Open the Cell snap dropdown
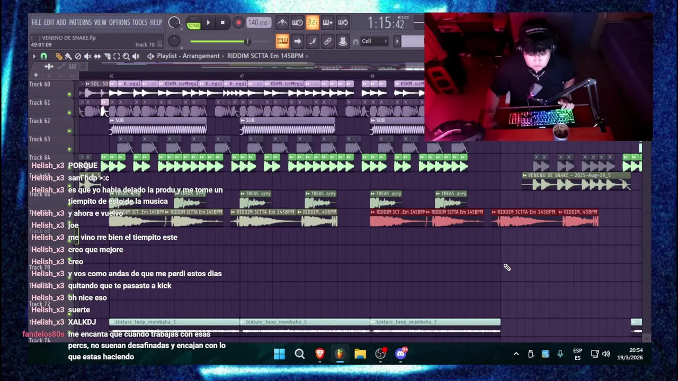Viewport: 678px width, 381px height. 374,41
